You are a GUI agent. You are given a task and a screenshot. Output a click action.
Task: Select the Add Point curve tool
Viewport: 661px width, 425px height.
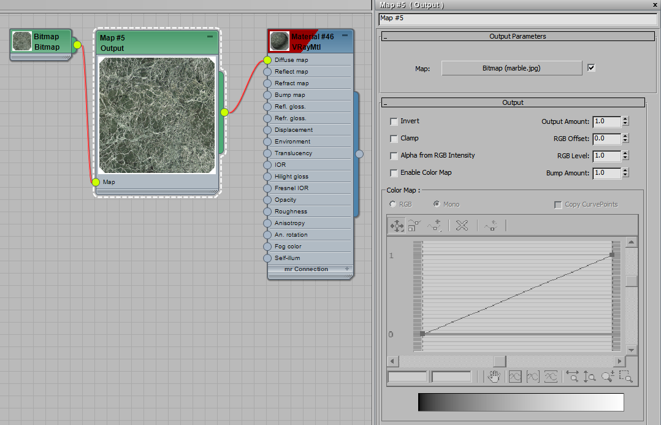pyautogui.click(x=434, y=226)
